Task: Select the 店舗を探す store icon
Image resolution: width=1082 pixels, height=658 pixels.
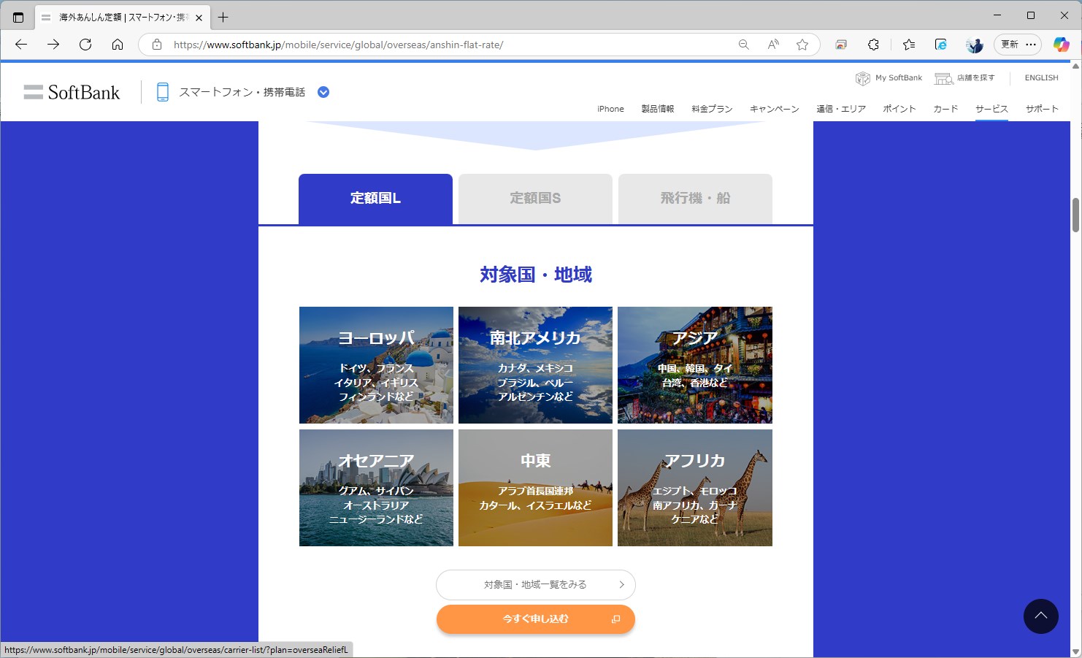Action: pos(944,77)
